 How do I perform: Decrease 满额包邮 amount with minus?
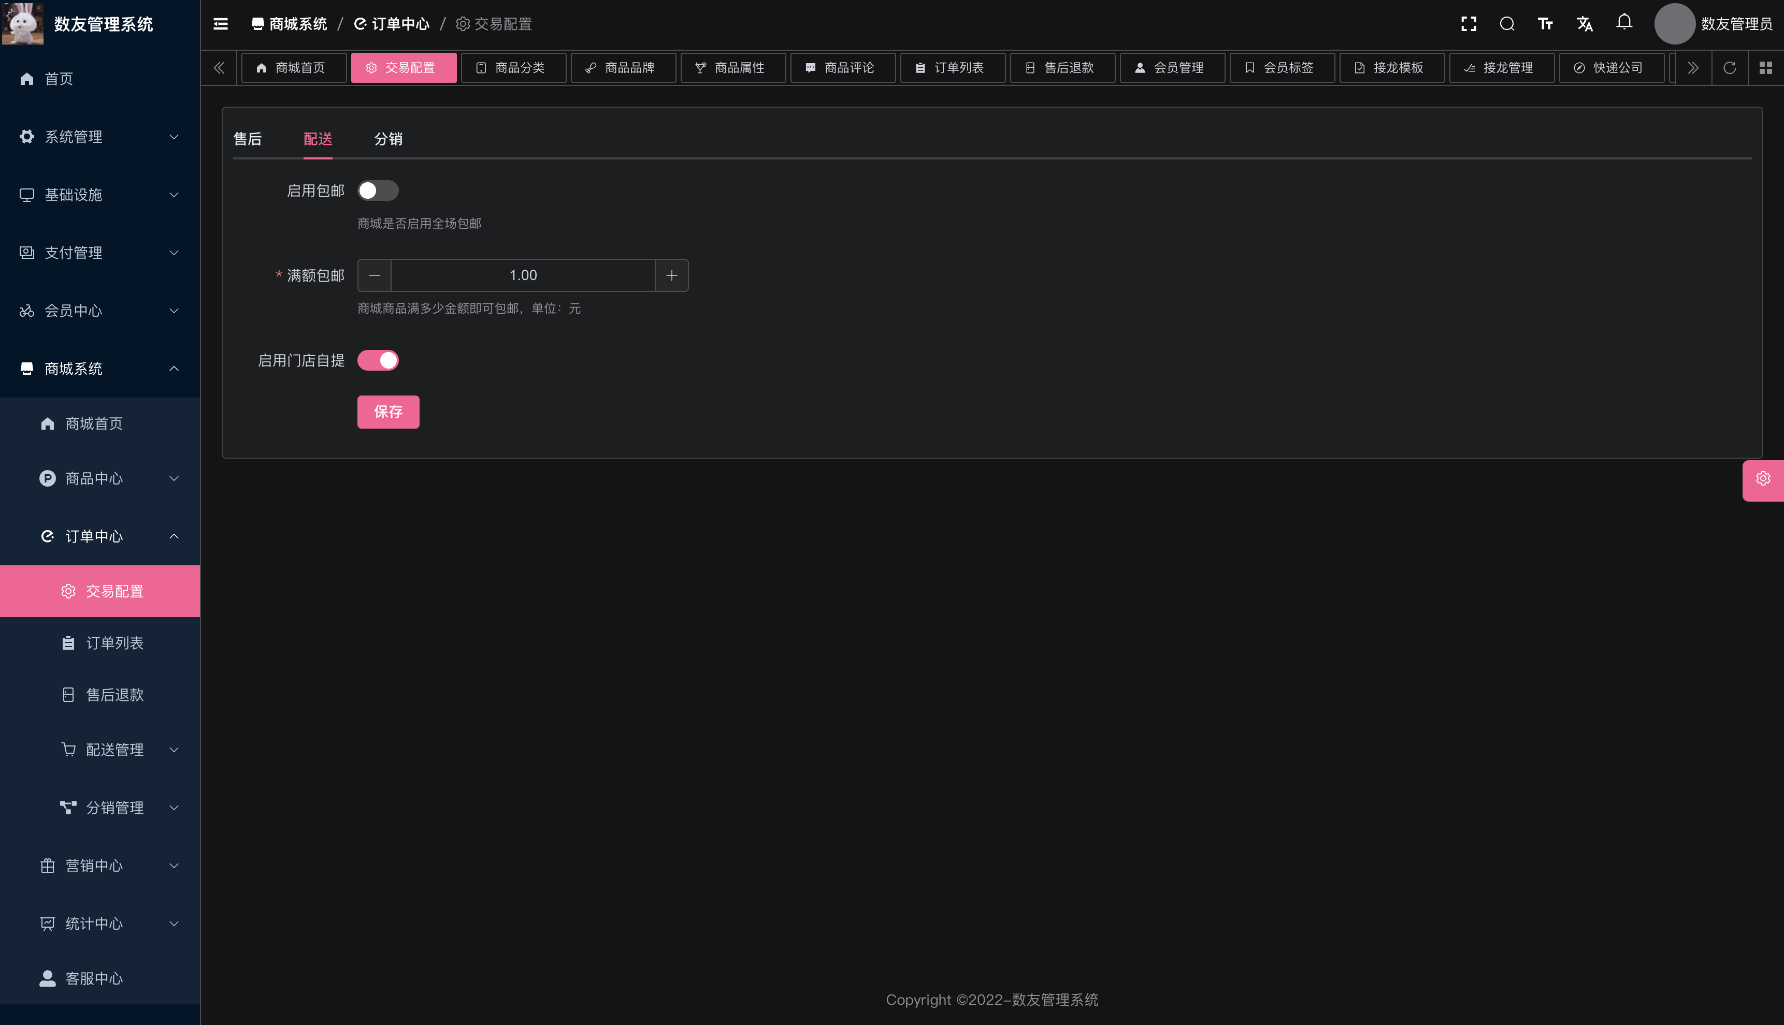pyautogui.click(x=375, y=275)
